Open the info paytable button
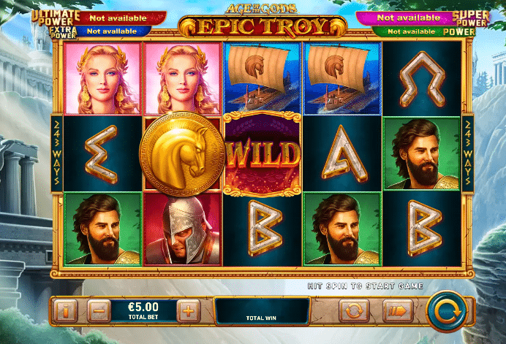 click(x=66, y=311)
